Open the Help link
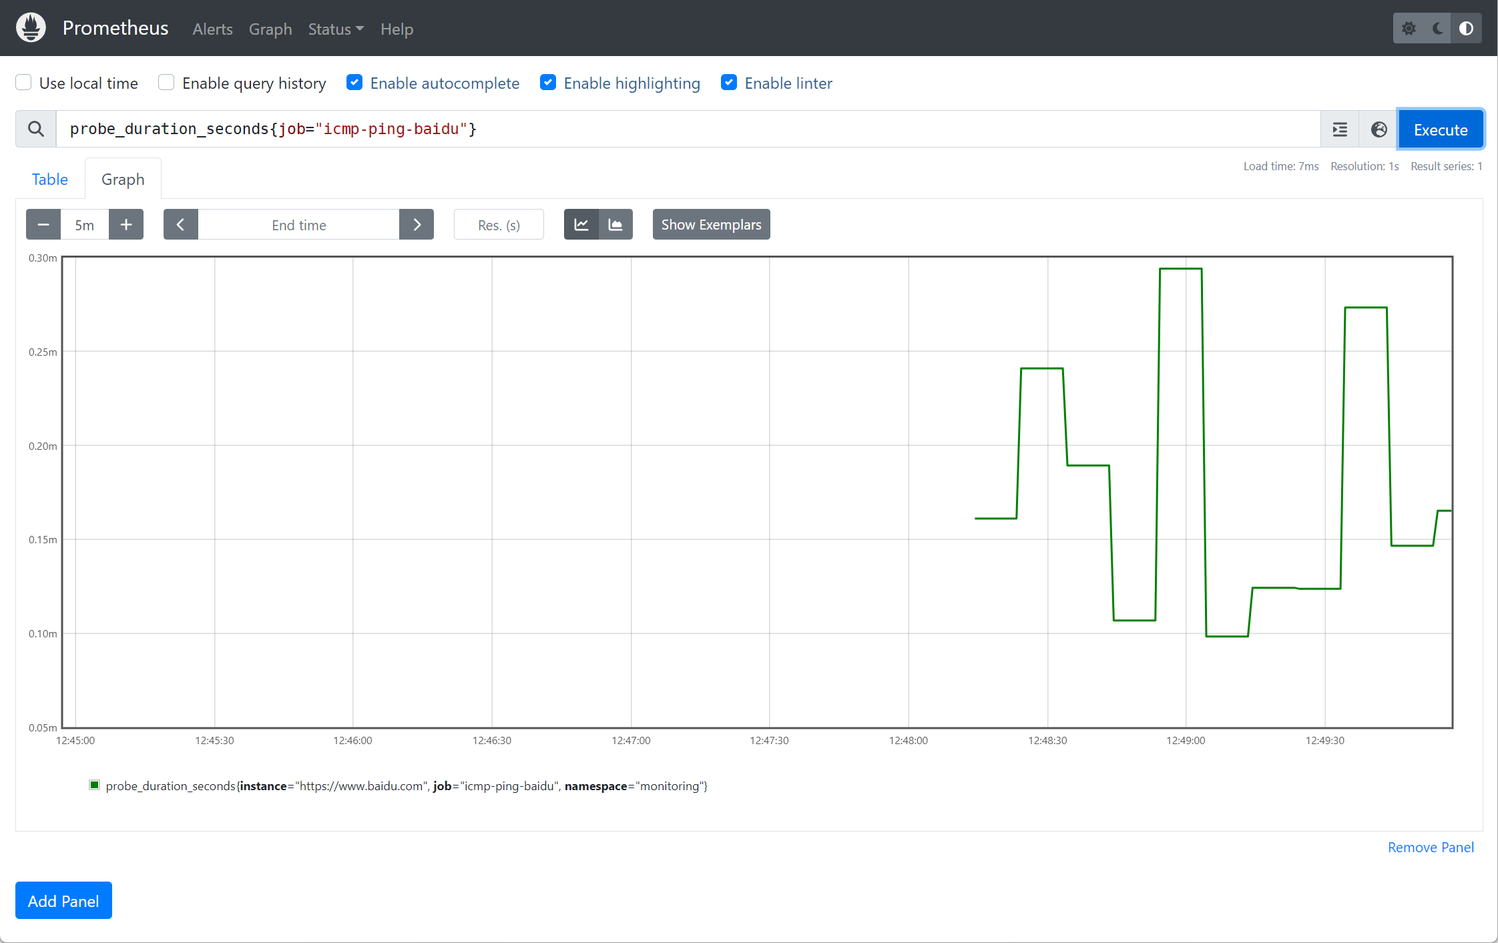Screen dimensions: 1498x943 (397, 29)
